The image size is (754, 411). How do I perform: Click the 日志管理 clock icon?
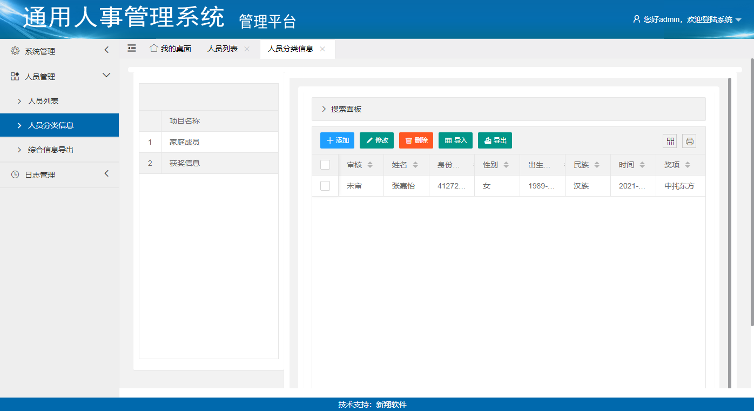(15, 175)
